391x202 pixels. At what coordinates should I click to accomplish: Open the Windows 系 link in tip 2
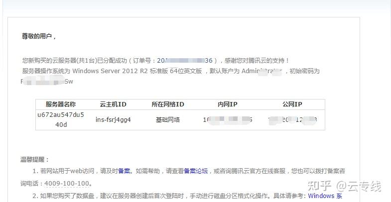click(x=325, y=196)
